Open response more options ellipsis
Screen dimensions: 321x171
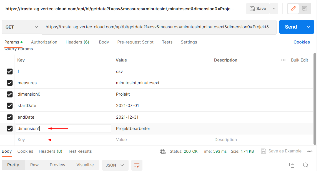tap(310, 151)
